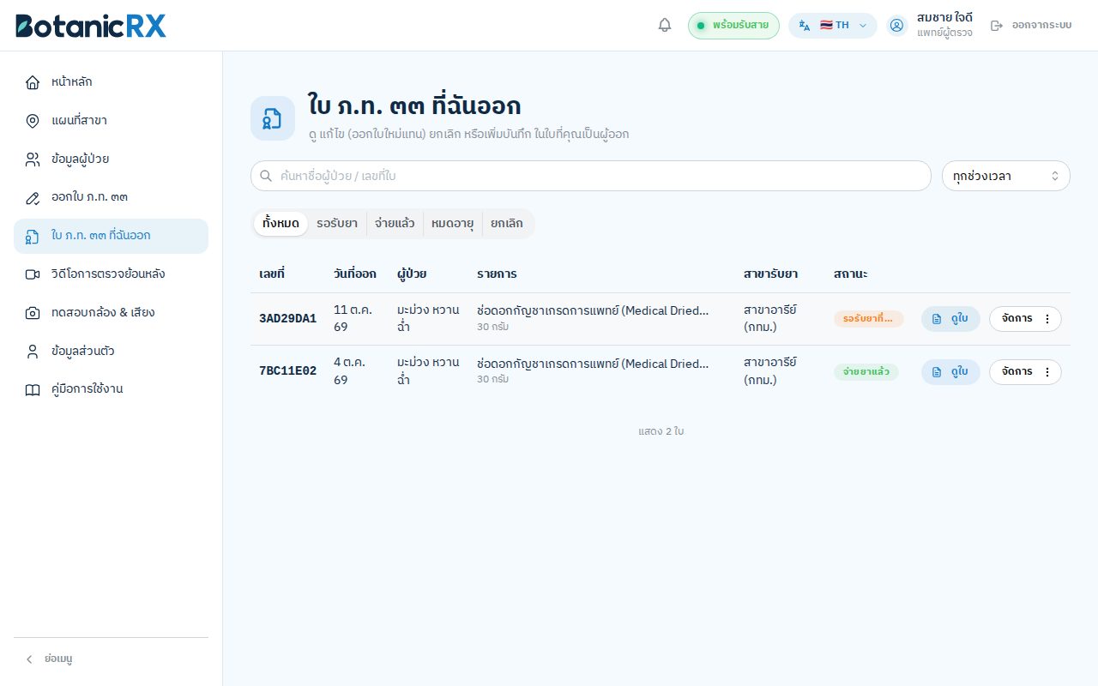1098x686 pixels.
Task: Click certificate number 3AD29DA1
Action: coord(288,319)
